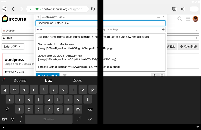Screen dimensions: 201x130
Task: Tap the q key
Action: click(5, 89)
